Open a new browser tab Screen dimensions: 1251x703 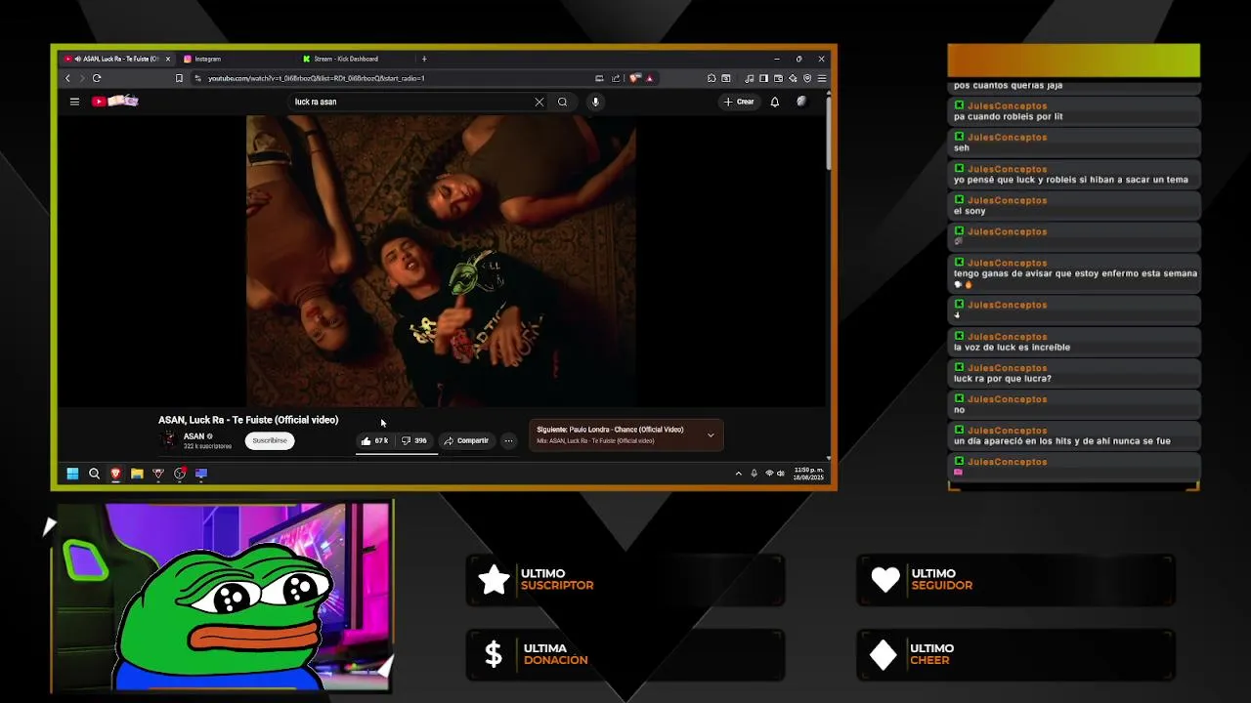pos(424,59)
